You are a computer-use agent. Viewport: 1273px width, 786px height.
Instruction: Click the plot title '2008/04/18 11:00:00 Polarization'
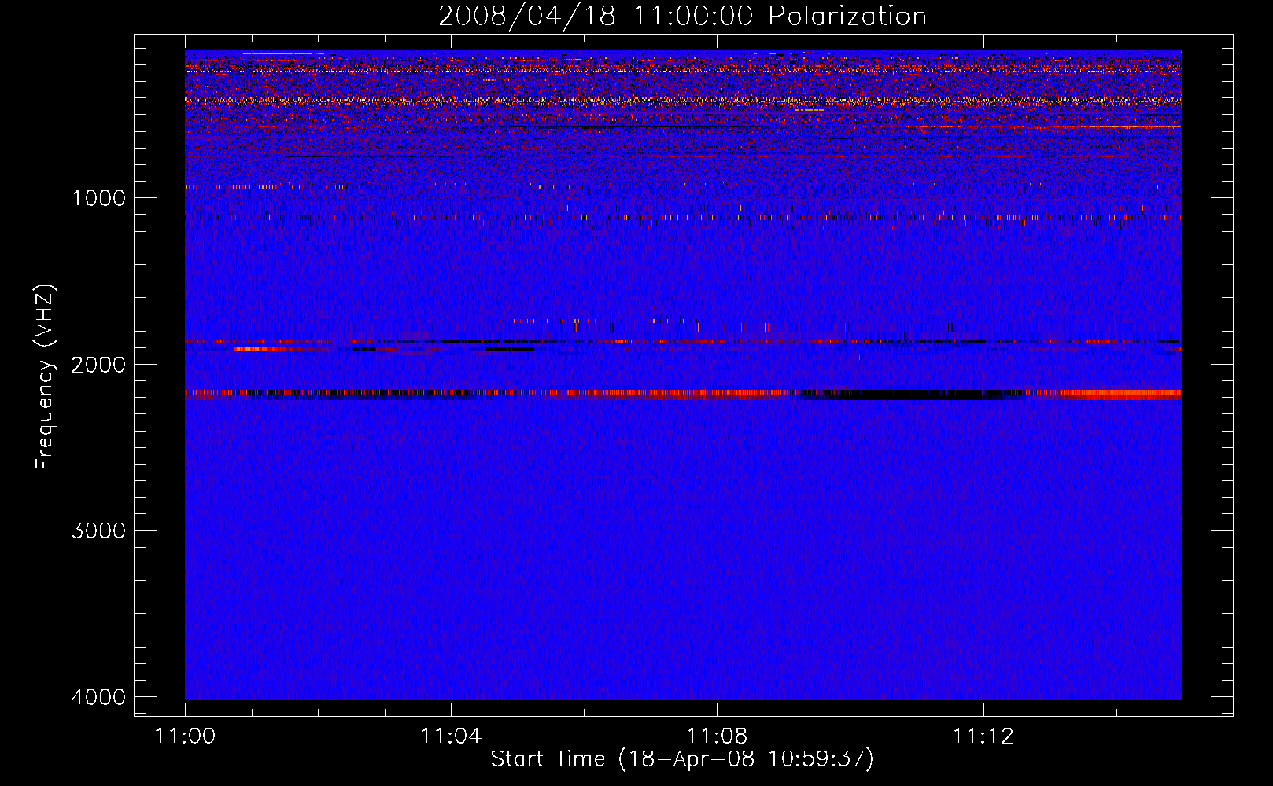click(x=682, y=17)
